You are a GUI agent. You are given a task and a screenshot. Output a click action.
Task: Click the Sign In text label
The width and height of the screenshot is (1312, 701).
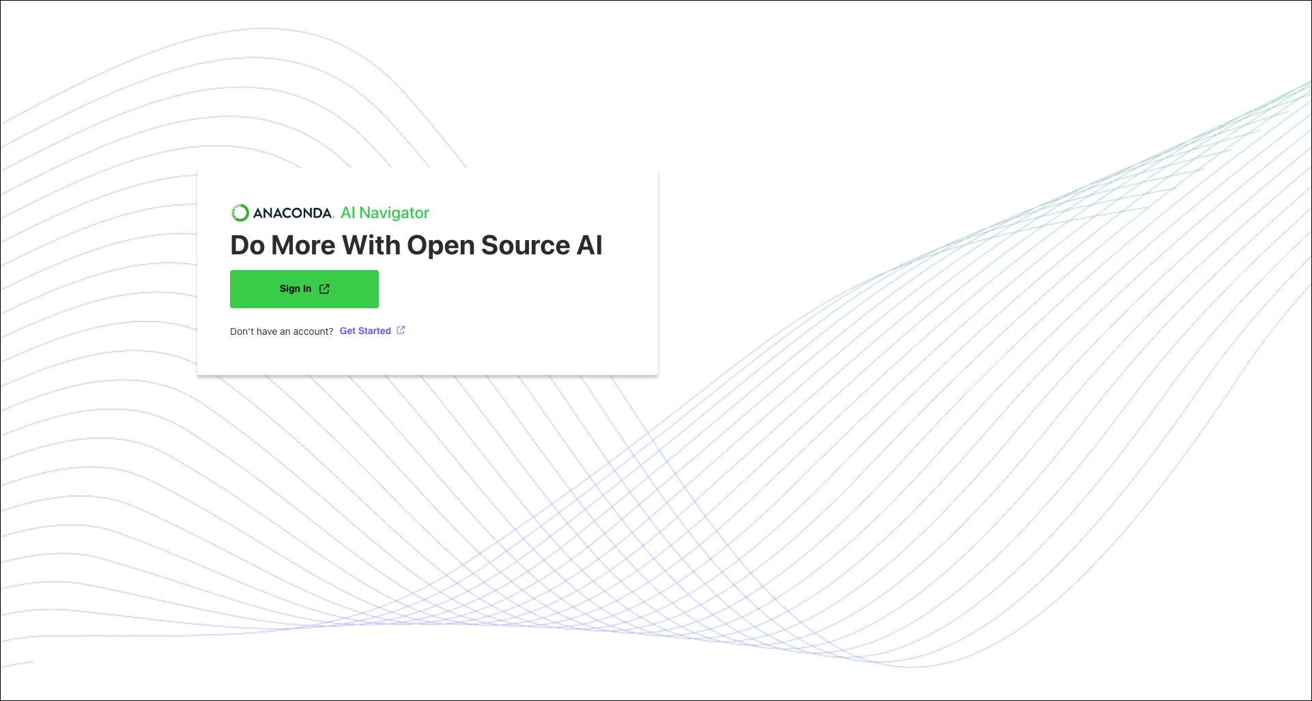click(x=295, y=289)
